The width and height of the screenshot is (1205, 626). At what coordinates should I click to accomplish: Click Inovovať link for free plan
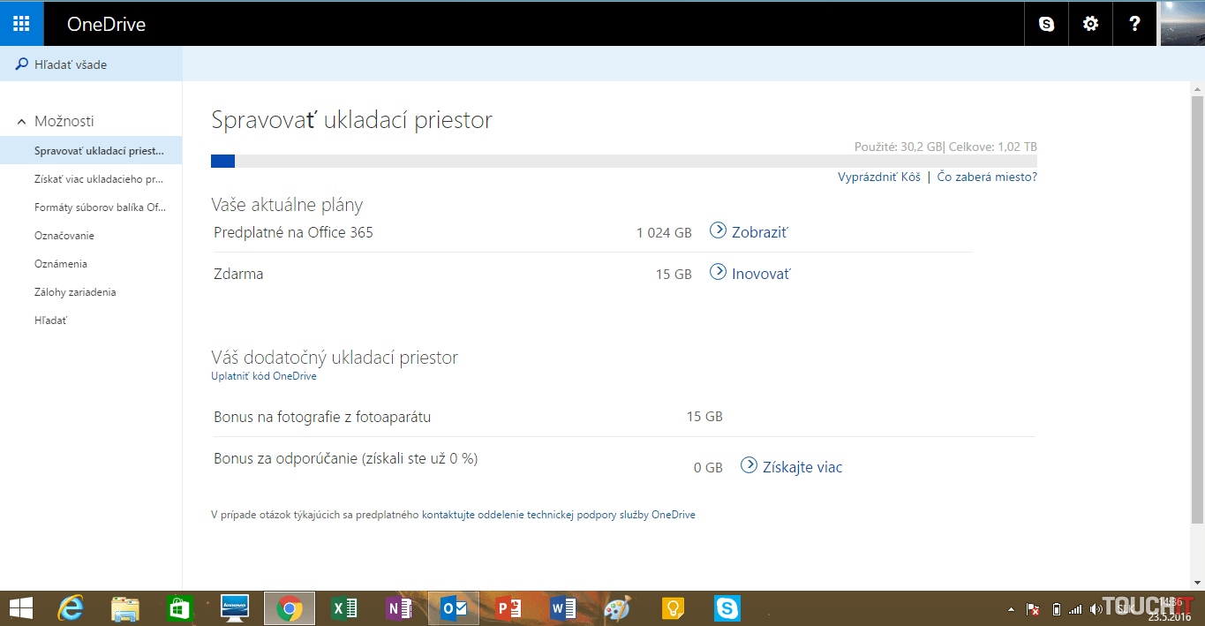pos(761,274)
